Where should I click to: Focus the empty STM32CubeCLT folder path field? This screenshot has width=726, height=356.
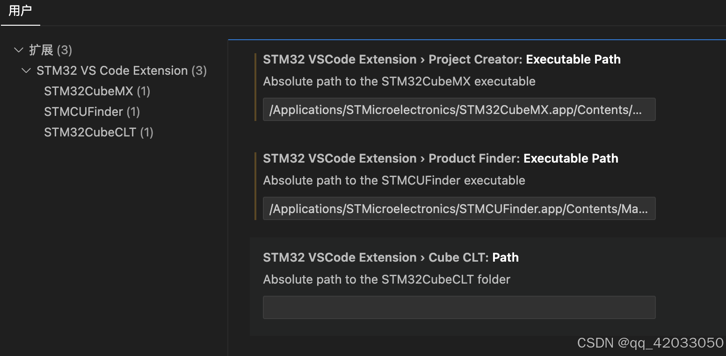pos(459,307)
